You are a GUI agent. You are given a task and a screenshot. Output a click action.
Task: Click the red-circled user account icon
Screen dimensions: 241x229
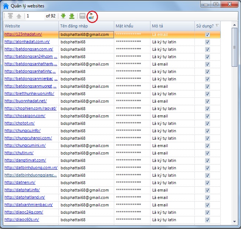[92, 16]
